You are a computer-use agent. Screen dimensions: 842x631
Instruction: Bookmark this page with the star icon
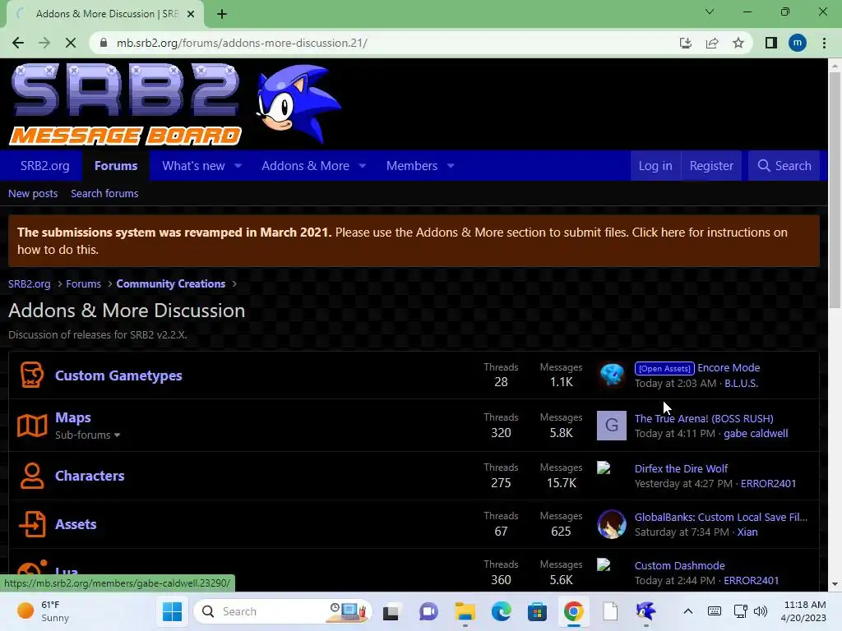click(738, 43)
